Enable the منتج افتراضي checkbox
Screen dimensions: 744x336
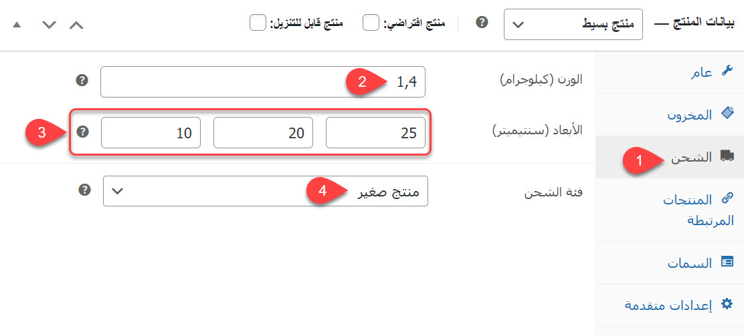click(371, 23)
